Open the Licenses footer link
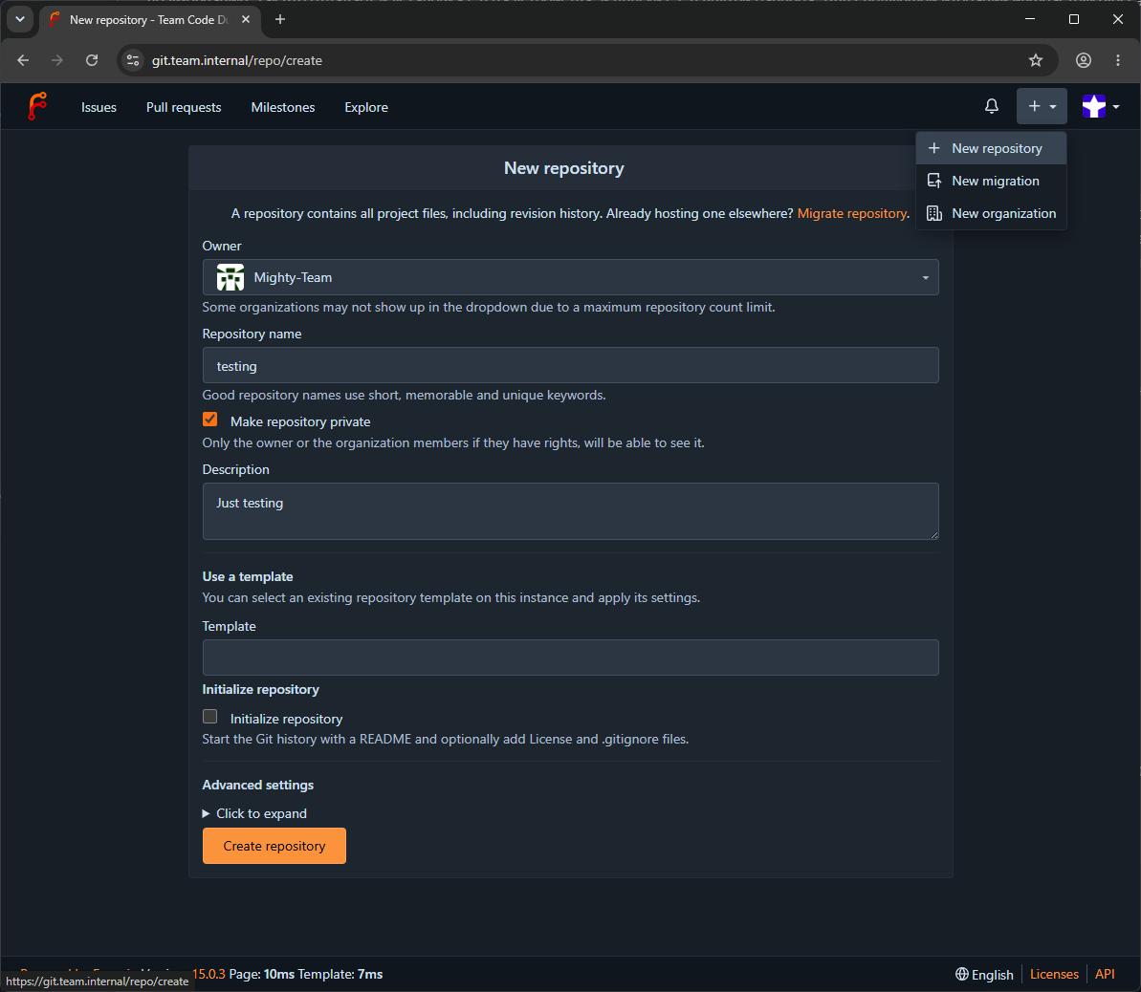1141x992 pixels. (1054, 974)
